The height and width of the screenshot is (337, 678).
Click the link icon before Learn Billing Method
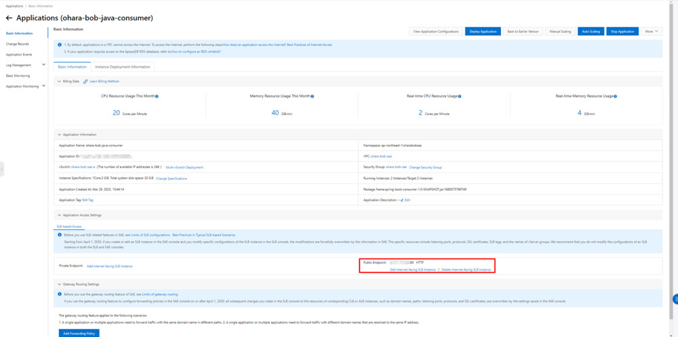coord(86,81)
